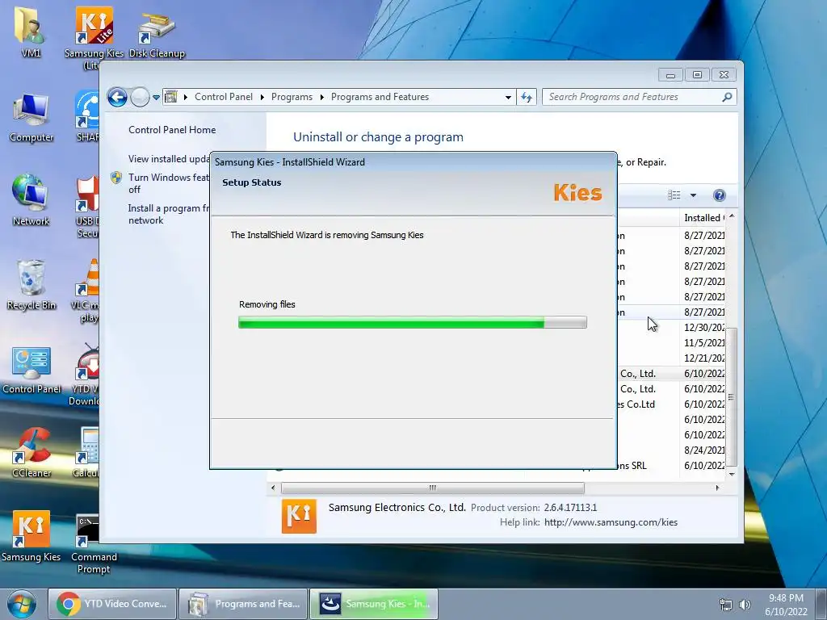Open the Recycle Bin
The image size is (827, 620).
click(31, 285)
